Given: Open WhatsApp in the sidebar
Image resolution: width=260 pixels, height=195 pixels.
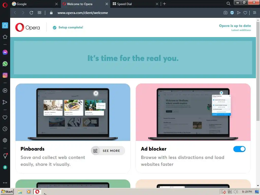Looking at the screenshot, I should [x=5, y=64].
